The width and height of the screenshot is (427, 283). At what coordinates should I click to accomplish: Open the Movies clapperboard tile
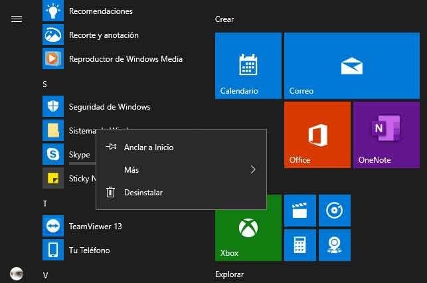coord(300,211)
